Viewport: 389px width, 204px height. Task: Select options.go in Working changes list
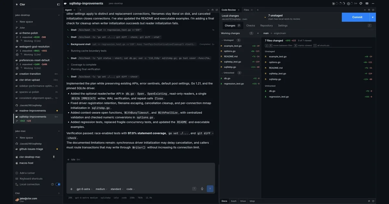[x=240, y=51]
